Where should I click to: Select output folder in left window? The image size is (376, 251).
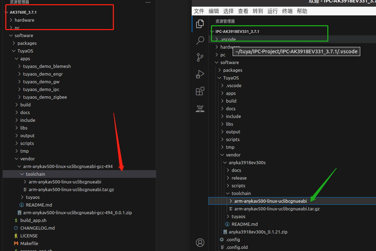tap(27, 135)
